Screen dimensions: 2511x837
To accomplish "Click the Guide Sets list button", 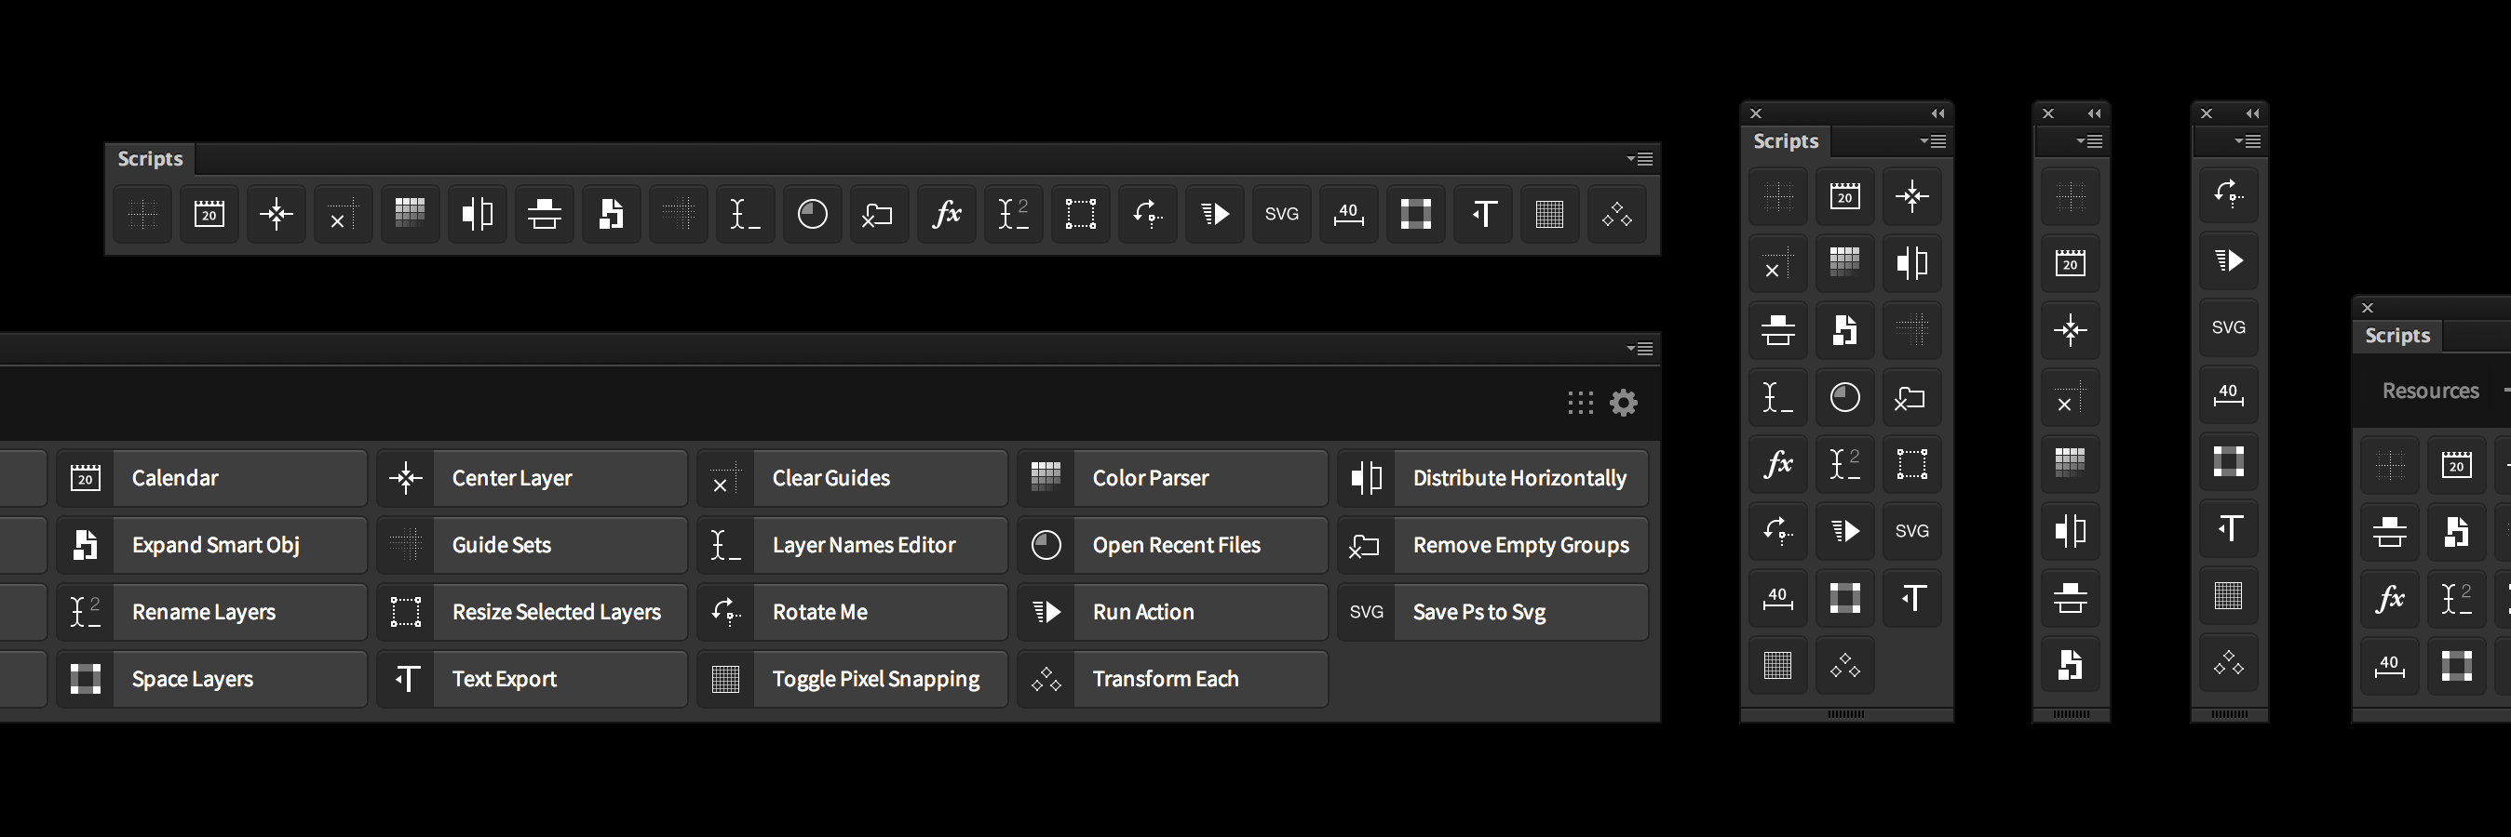I will point(533,545).
